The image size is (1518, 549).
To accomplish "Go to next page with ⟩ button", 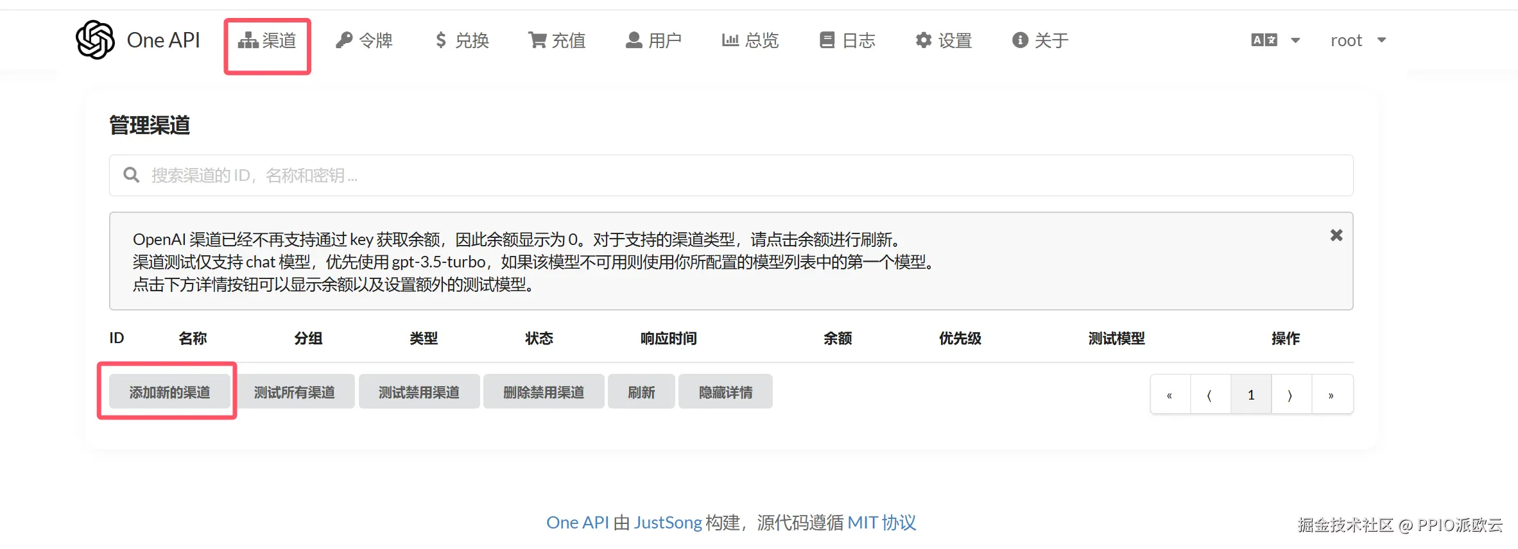I will click(1291, 394).
